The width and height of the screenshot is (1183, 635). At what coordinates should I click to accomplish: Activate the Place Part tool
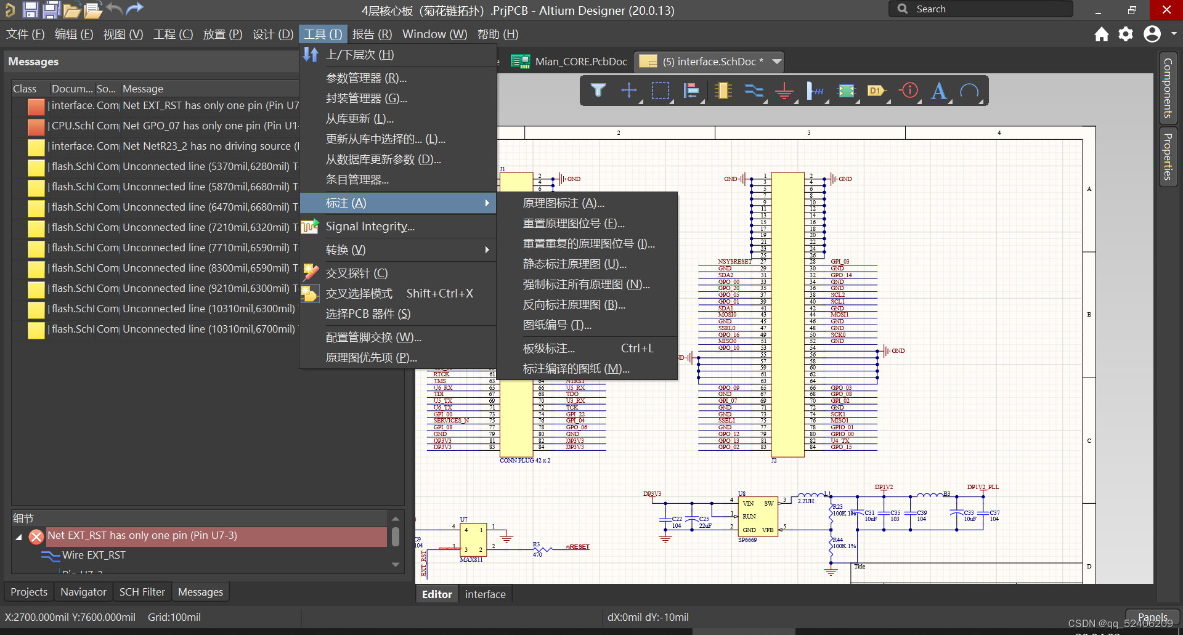pyautogui.click(x=723, y=91)
